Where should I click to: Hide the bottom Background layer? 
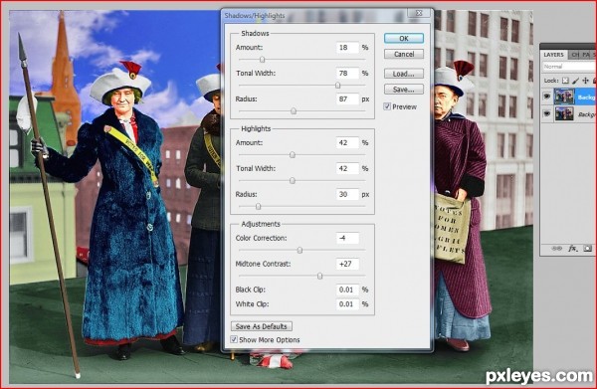click(x=547, y=113)
